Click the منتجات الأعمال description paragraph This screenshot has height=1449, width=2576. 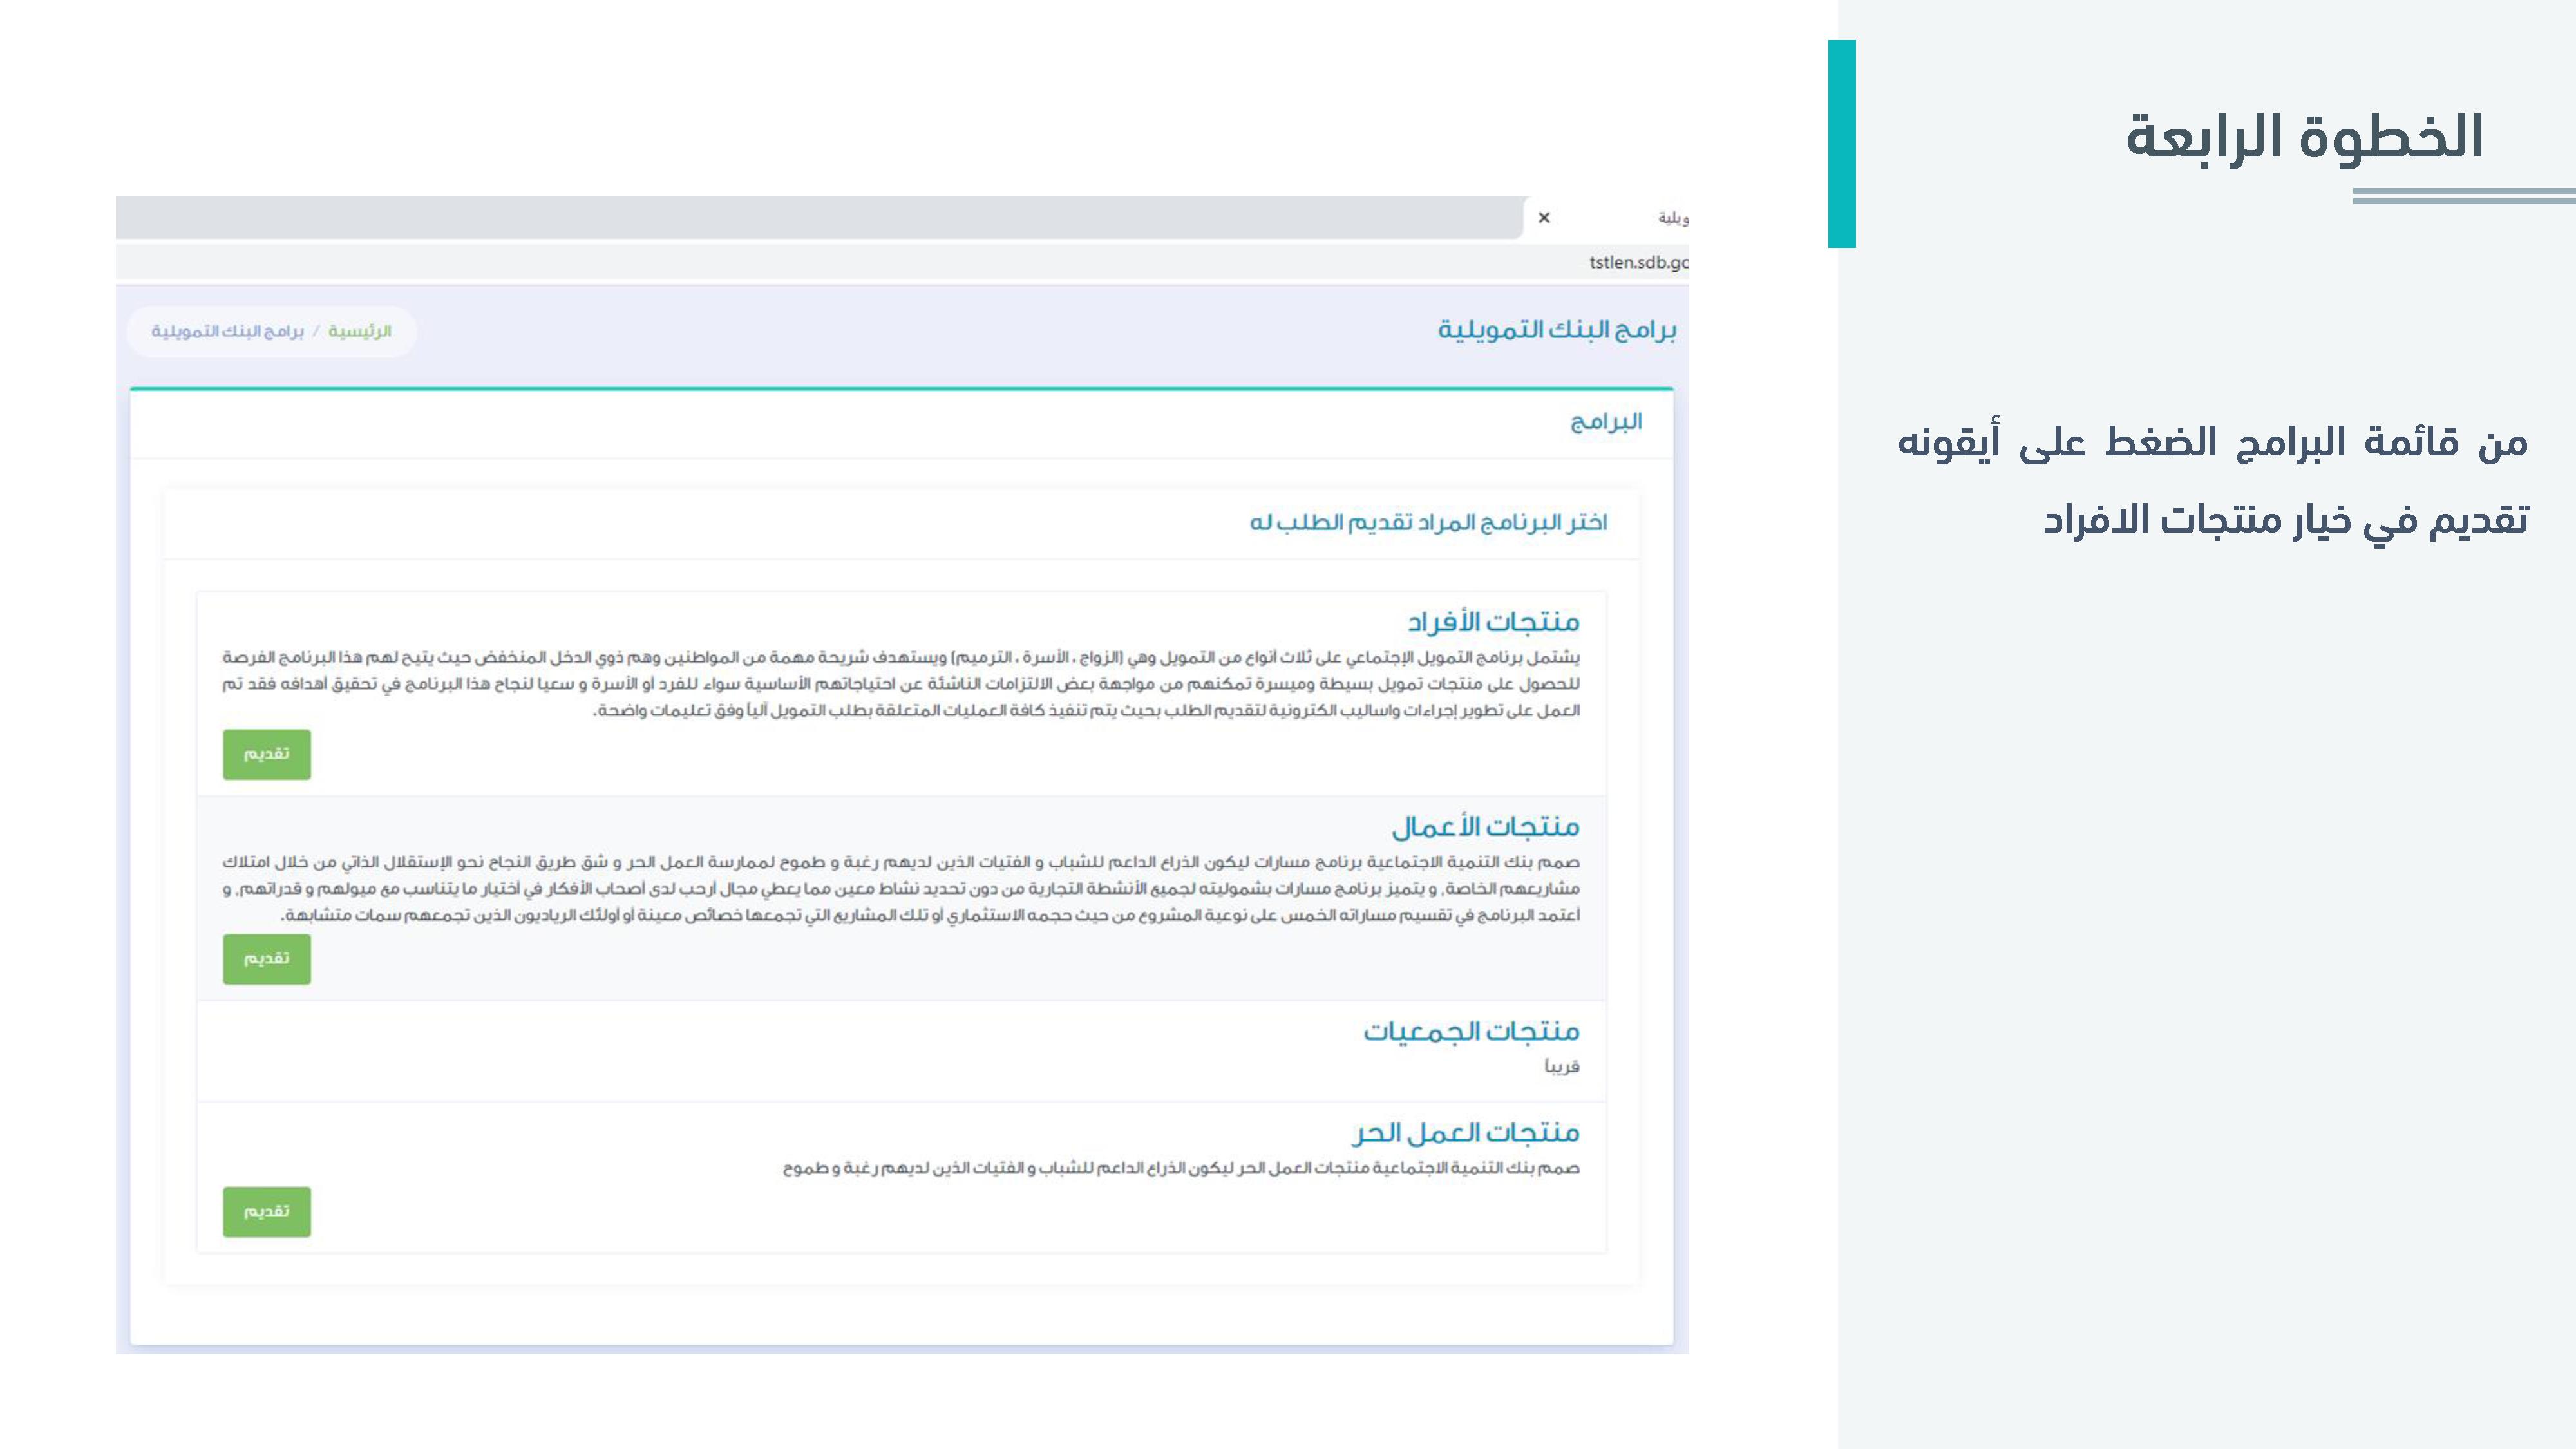click(x=901, y=888)
